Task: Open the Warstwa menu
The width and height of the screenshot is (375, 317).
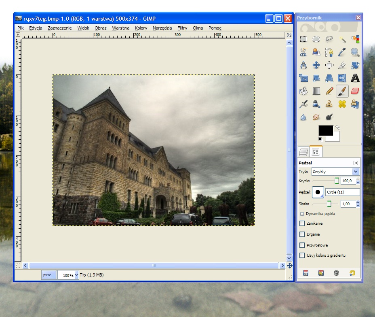Action: coord(121,28)
